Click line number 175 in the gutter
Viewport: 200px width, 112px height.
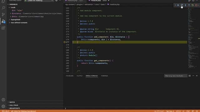click(x=67, y=37)
